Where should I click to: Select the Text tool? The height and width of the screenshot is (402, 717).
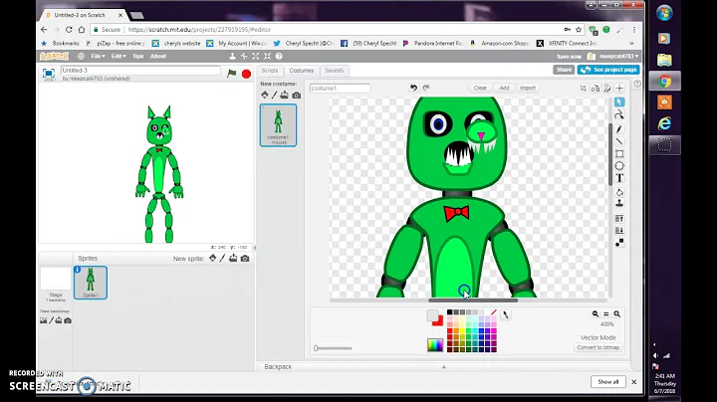pos(619,178)
